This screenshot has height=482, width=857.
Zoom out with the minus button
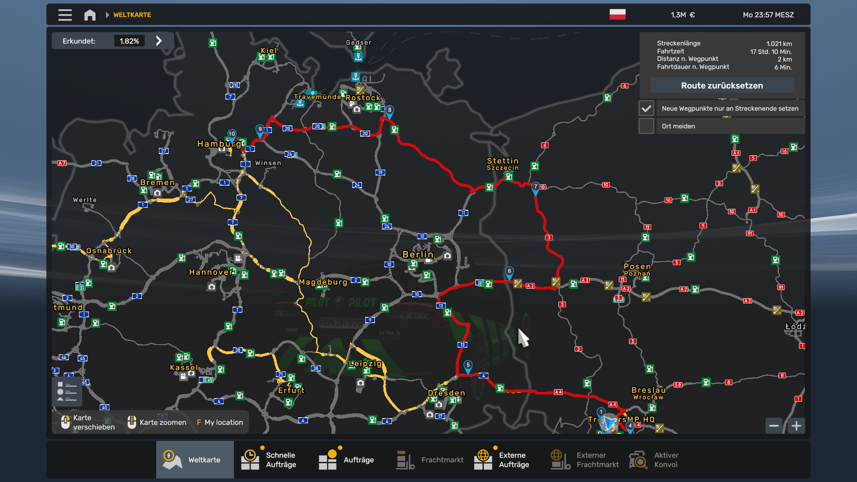pyautogui.click(x=774, y=426)
